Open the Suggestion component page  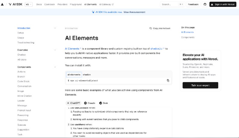pos(23,130)
